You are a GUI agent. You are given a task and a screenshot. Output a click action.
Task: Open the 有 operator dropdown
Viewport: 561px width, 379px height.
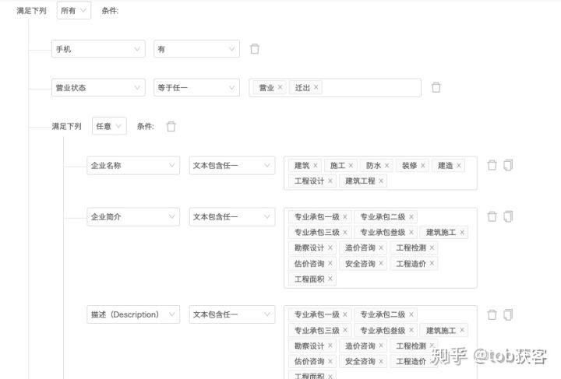click(197, 49)
